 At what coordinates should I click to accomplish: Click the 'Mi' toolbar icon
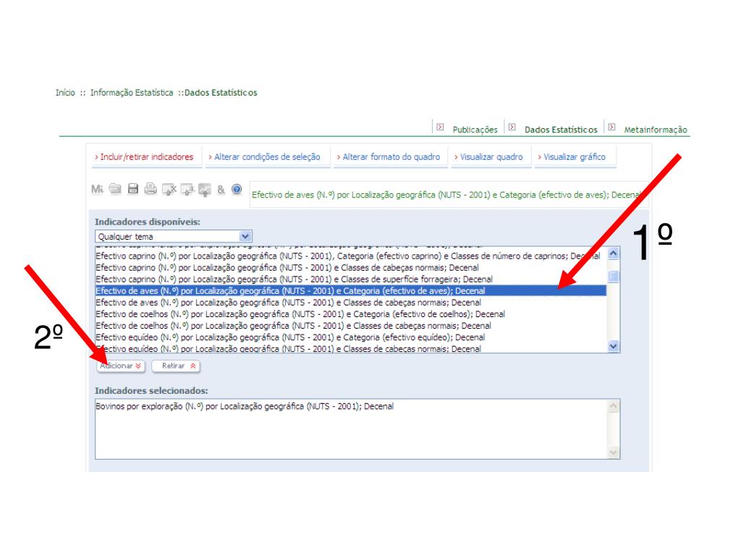coord(98,190)
